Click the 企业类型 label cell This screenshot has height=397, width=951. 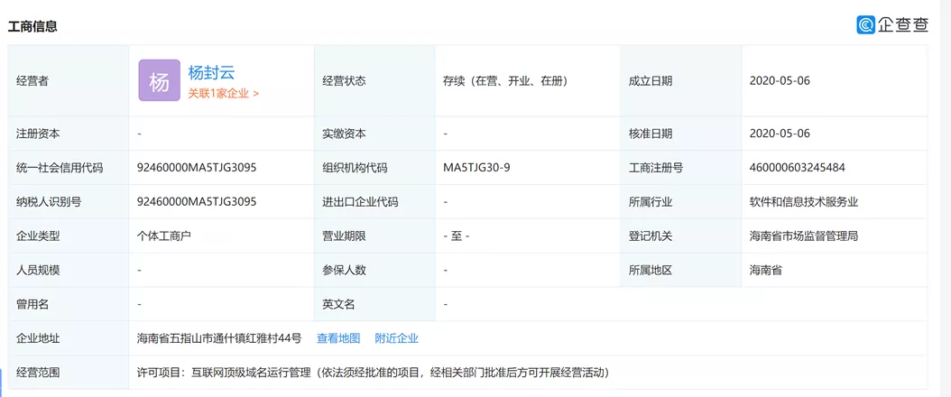[68, 235]
